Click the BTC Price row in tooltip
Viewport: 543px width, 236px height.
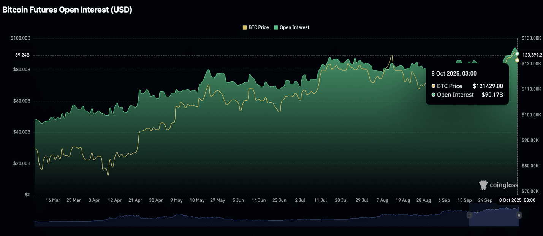pyautogui.click(x=467, y=86)
